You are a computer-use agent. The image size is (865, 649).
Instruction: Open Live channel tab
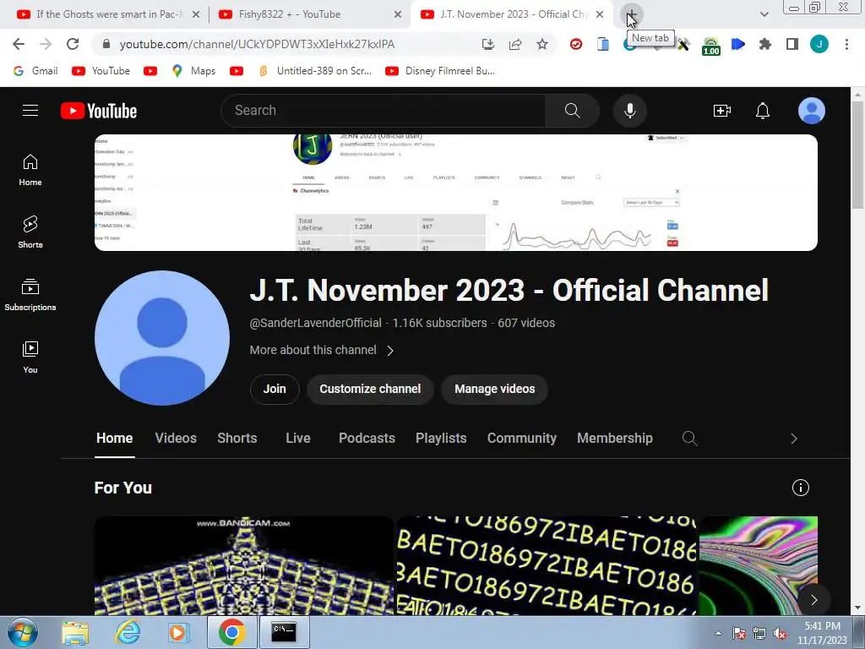[298, 439]
